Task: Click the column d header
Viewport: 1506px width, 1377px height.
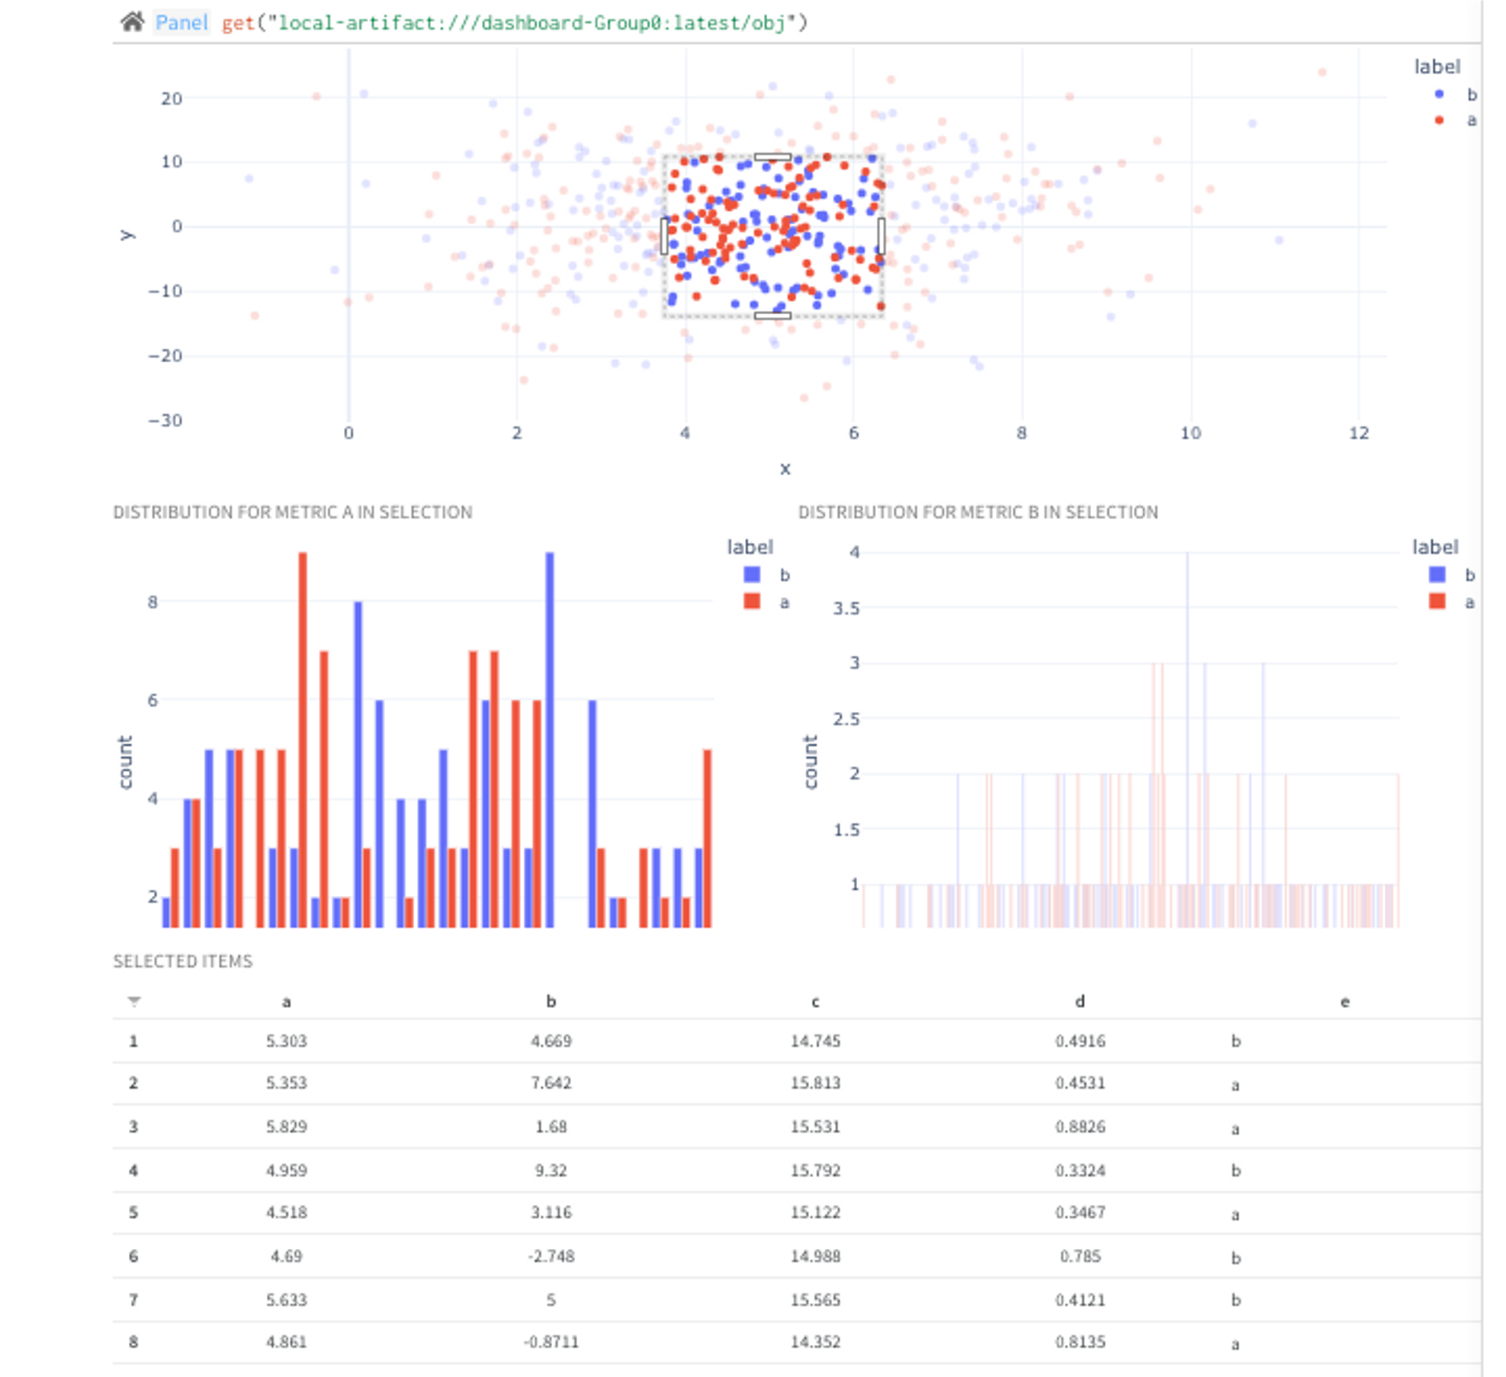Action: point(1080,1002)
